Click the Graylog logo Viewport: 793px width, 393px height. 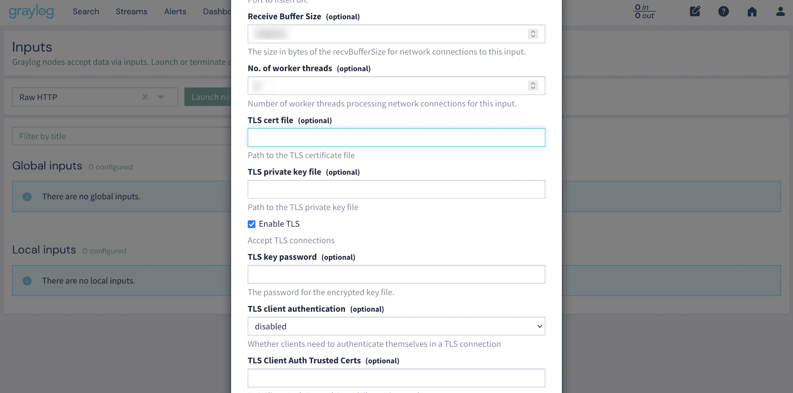[31, 12]
